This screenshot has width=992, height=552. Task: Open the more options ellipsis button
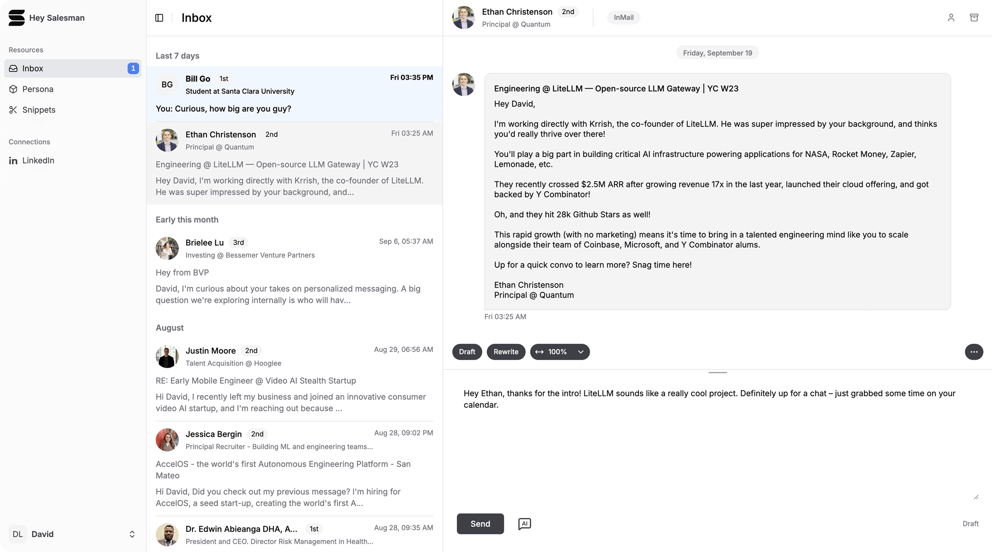click(x=974, y=352)
